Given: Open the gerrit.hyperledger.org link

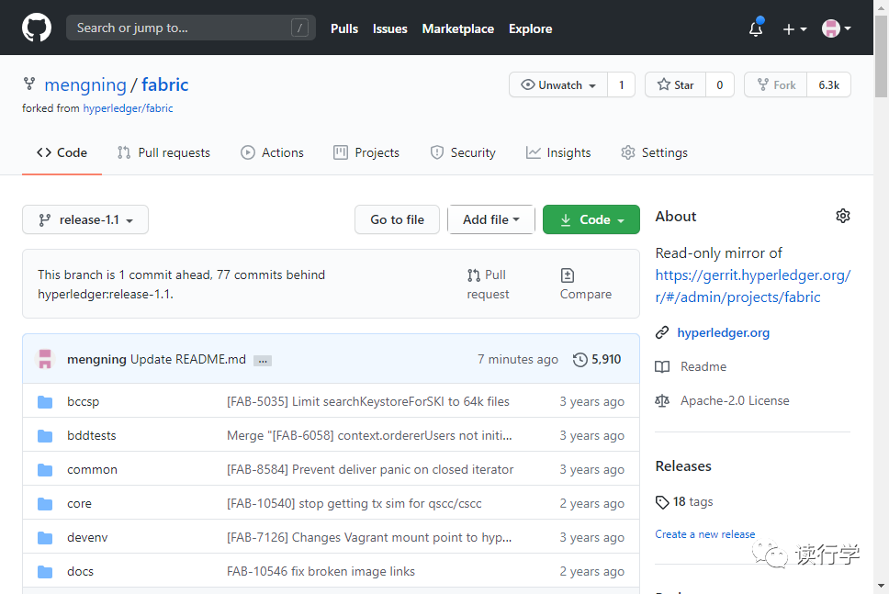Looking at the screenshot, I should click(752, 286).
